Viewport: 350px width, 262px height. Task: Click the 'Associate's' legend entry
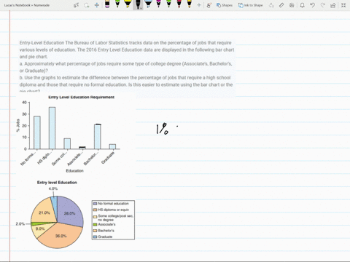click(104, 224)
